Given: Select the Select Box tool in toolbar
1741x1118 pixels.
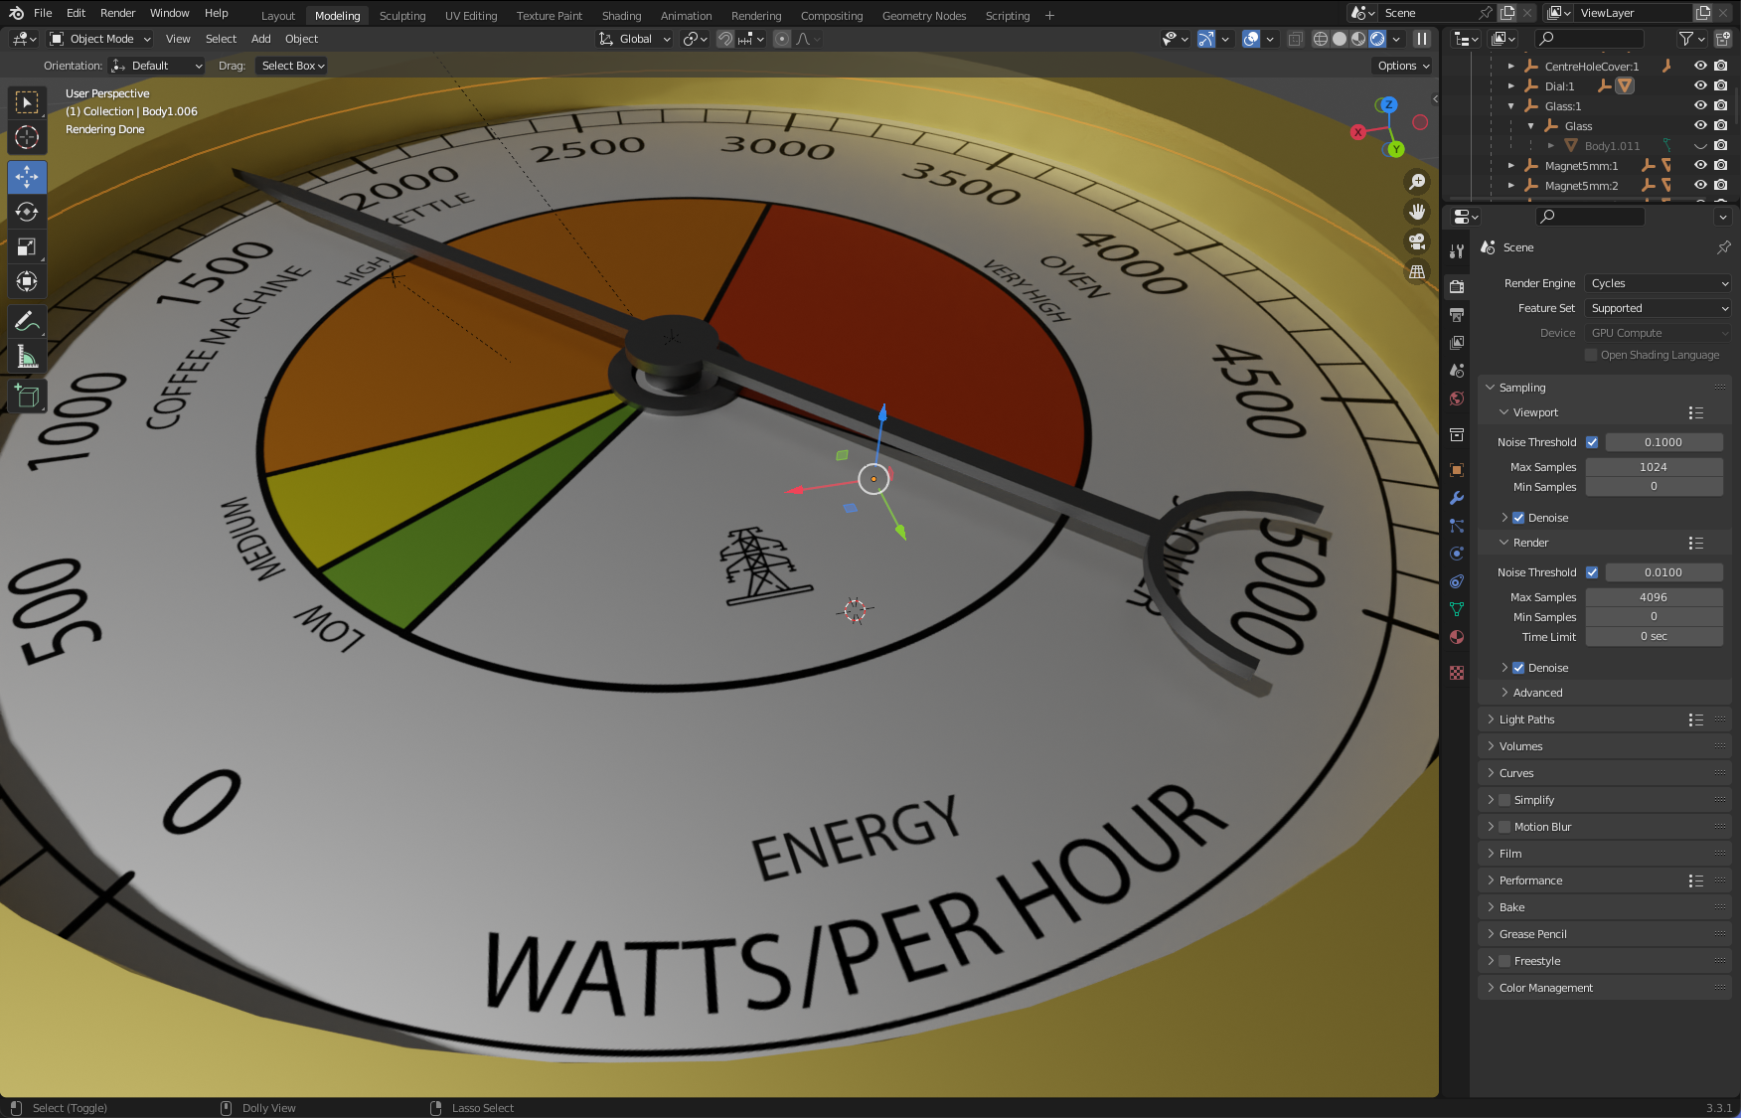Looking at the screenshot, I should click(x=27, y=102).
